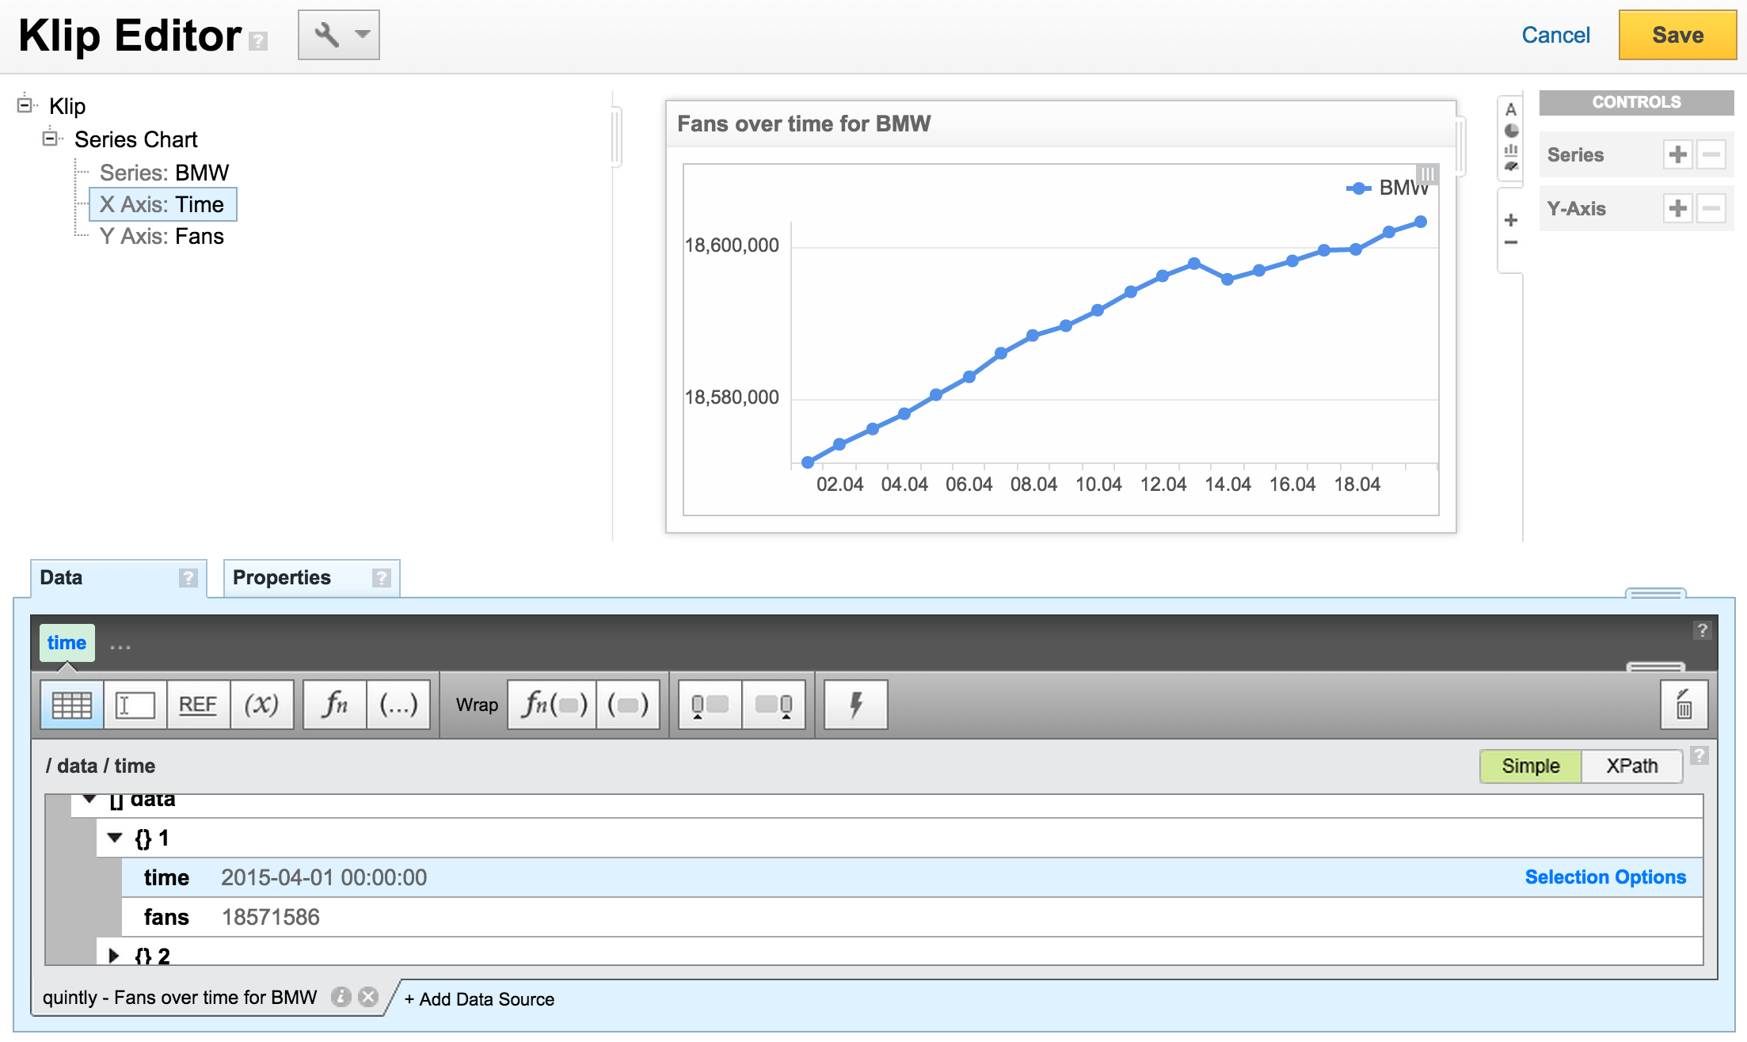The width and height of the screenshot is (1747, 1042).
Task: Wrap selection in a function fn(▭)
Action: tap(552, 705)
